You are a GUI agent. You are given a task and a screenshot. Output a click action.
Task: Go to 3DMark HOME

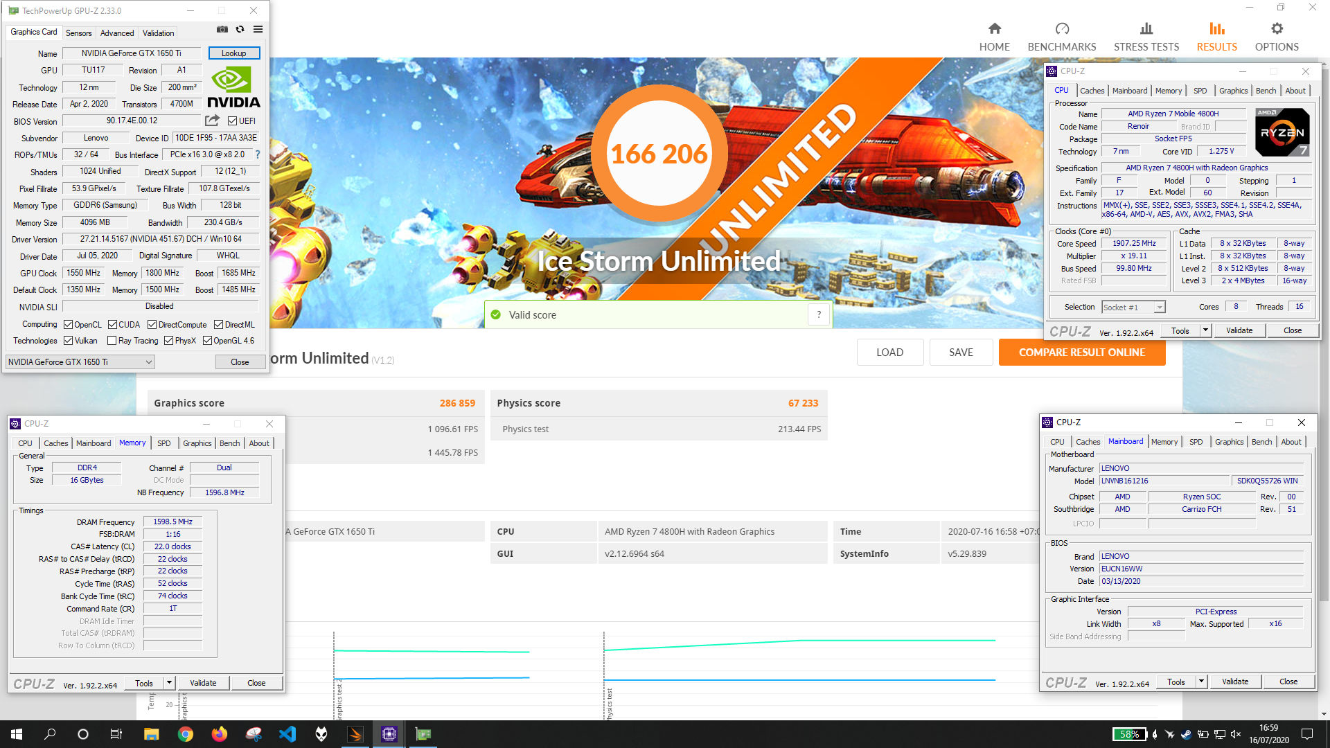click(x=994, y=37)
